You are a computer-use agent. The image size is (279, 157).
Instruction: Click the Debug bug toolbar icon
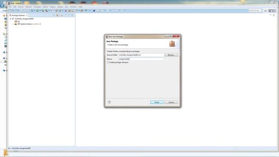click(x=32, y=10)
